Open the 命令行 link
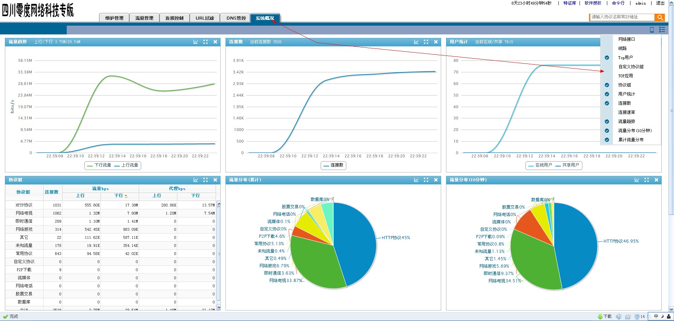 (x=618, y=3)
